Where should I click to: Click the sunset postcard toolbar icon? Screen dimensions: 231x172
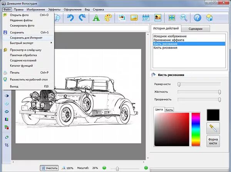click(157, 18)
